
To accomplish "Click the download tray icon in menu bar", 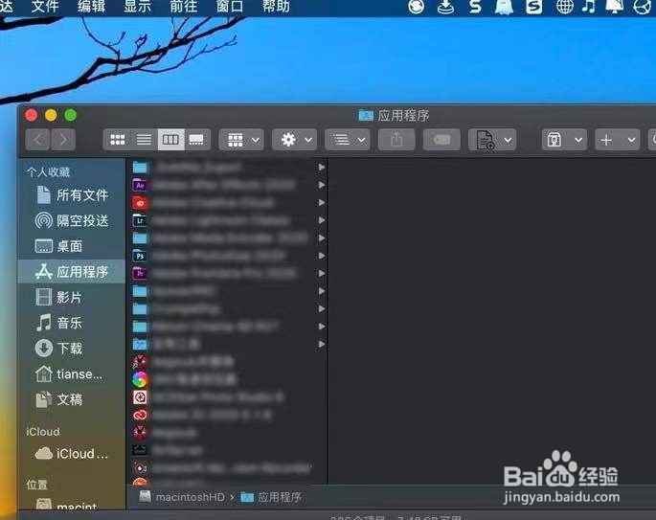I will tap(445, 7).
